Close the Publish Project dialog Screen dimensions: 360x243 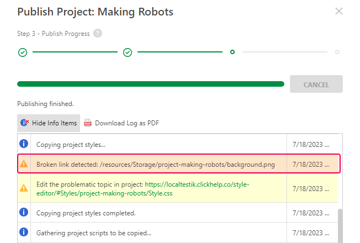(339, 11)
